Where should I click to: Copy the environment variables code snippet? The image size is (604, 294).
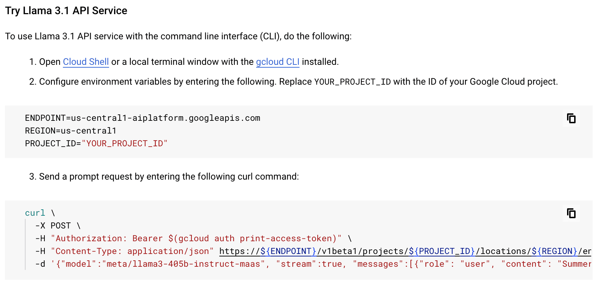click(571, 119)
